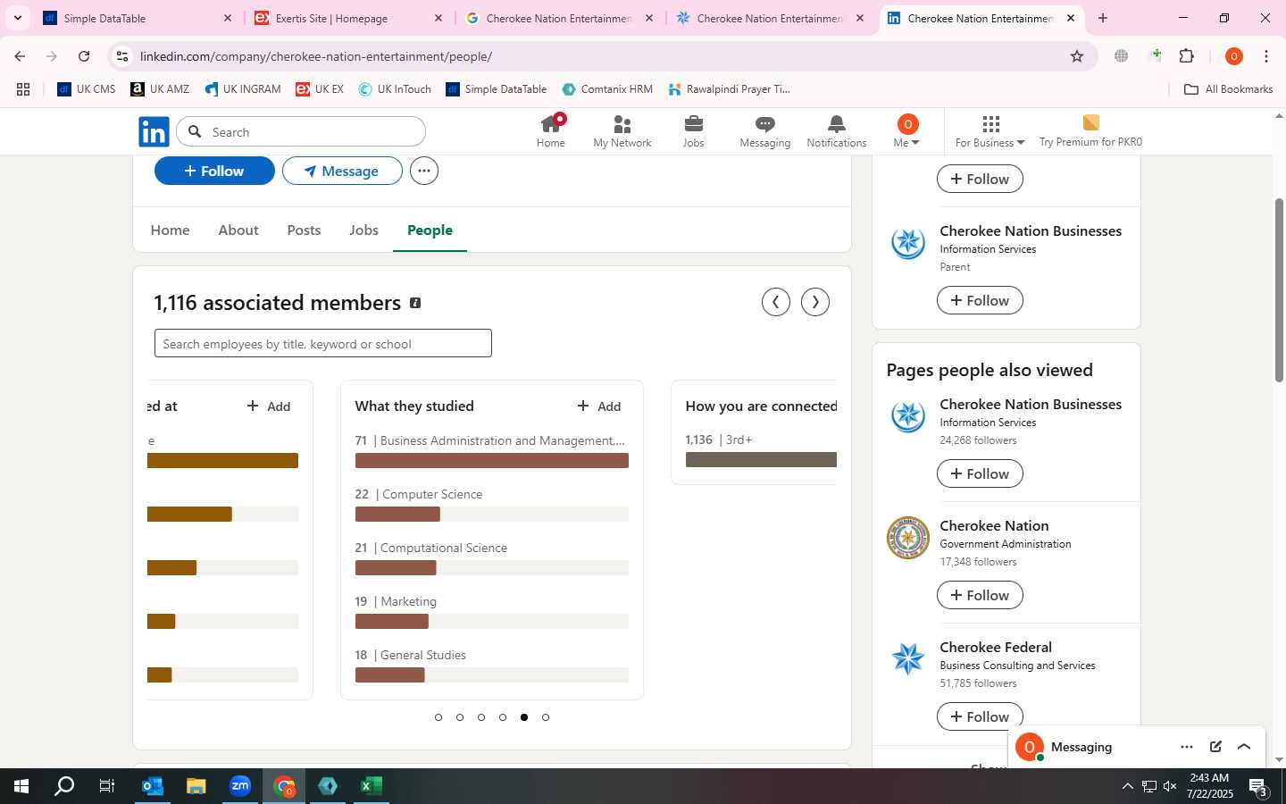
Task: Click search employees by title field
Action: (x=323, y=343)
